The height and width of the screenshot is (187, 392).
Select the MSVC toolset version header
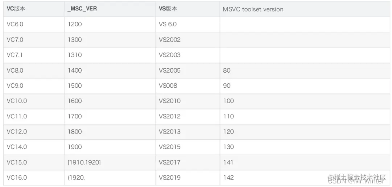point(253,9)
